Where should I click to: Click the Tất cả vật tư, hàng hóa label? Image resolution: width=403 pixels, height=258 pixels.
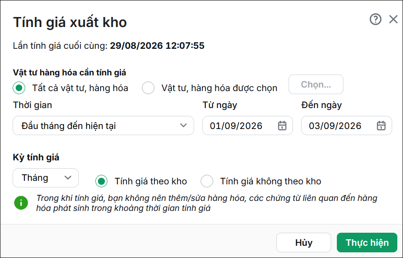80,88
